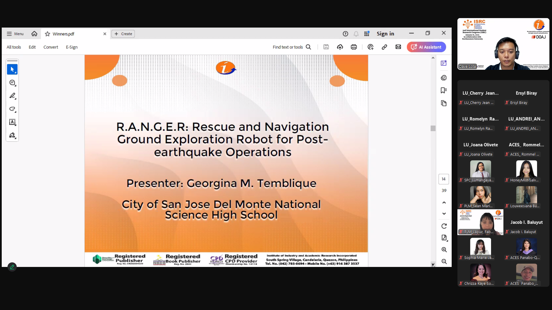
Task: Open the fill and sign tool
Action: (x=12, y=135)
